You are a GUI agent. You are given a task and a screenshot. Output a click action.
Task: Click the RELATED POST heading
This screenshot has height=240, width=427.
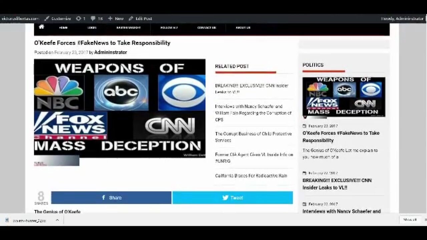232,66
